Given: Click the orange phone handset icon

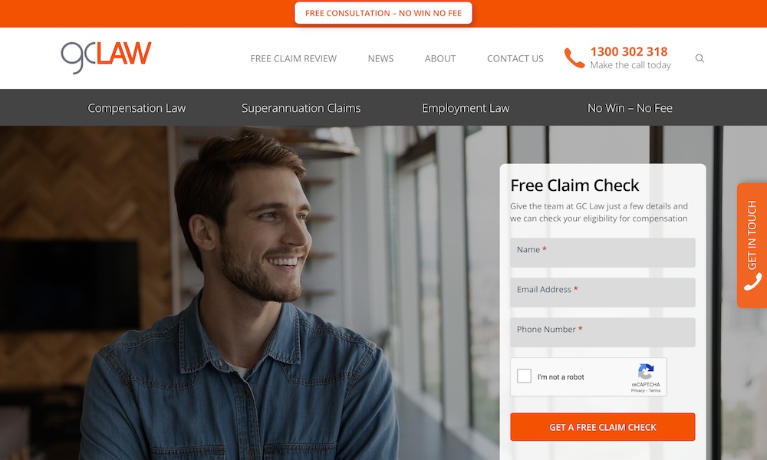Looking at the screenshot, I should (x=574, y=58).
